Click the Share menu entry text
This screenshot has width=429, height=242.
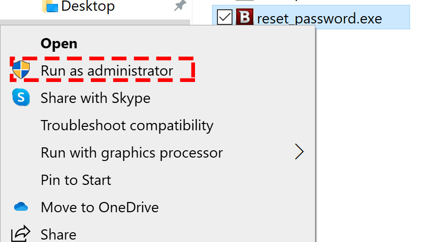tap(58, 235)
